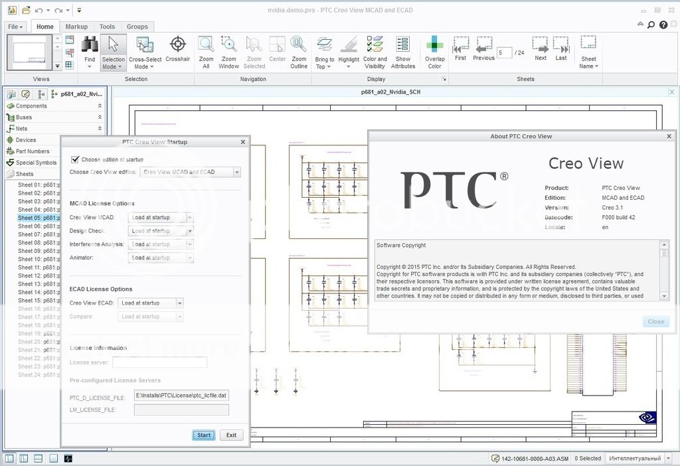Open the File menu

15,27
